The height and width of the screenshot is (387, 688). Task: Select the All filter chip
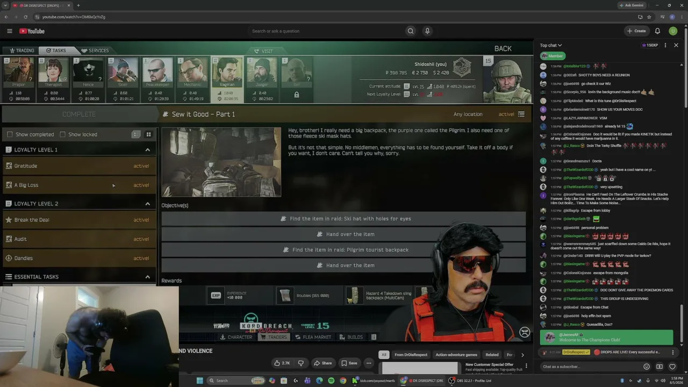click(x=384, y=355)
